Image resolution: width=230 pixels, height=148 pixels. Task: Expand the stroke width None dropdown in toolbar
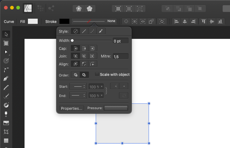click(x=94, y=21)
